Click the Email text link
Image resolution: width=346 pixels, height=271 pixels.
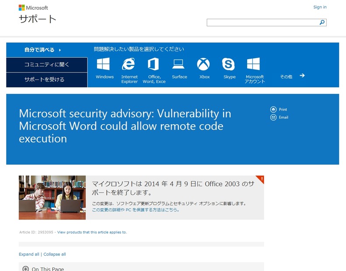click(283, 117)
